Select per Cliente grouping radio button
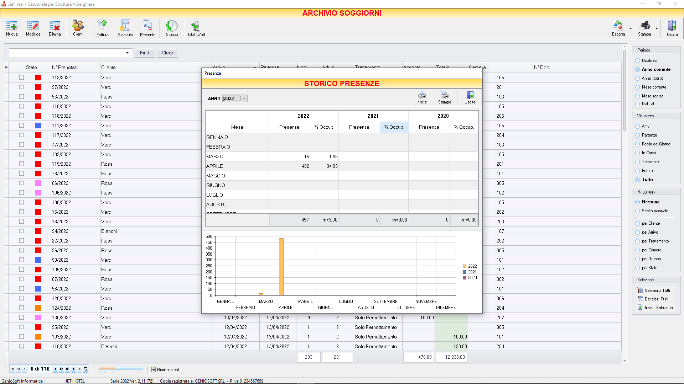Screen dimensions: 684x384 [638, 223]
